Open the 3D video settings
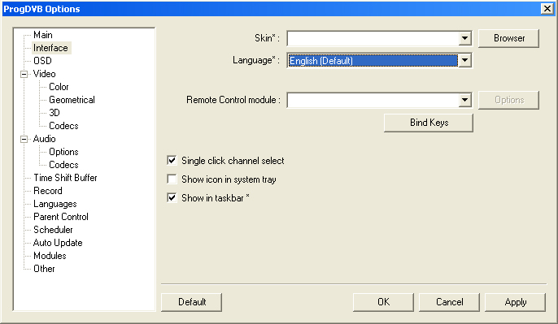This screenshot has height=324, width=558. coord(54,113)
